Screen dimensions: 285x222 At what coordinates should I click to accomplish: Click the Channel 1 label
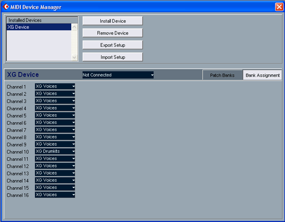(x=16, y=87)
